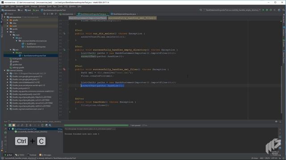Open the File menu

tap(3, 6)
